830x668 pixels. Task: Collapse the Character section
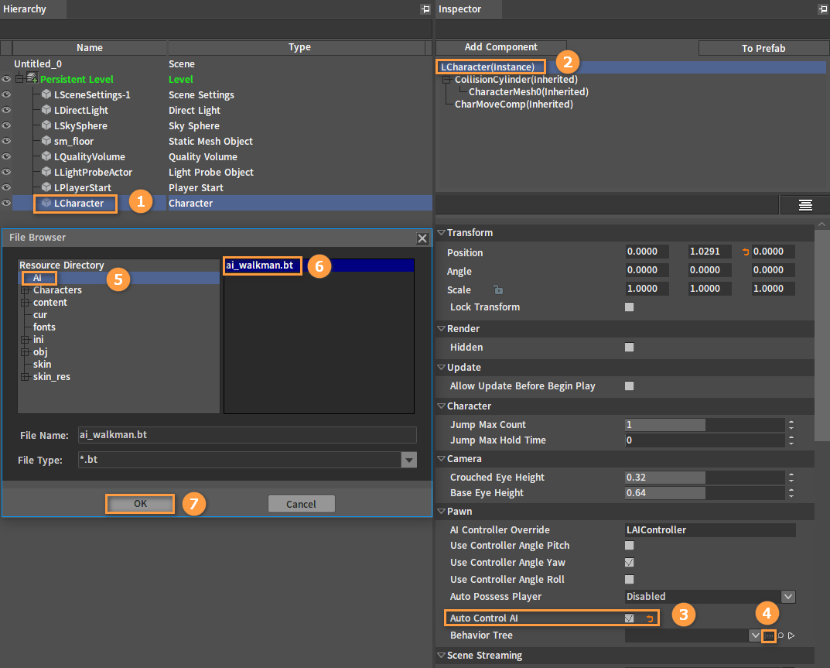pos(441,406)
